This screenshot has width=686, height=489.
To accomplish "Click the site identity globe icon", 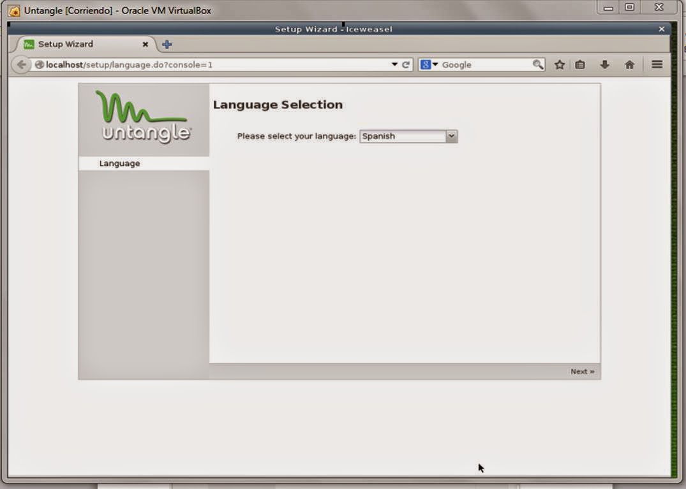I will coord(38,64).
